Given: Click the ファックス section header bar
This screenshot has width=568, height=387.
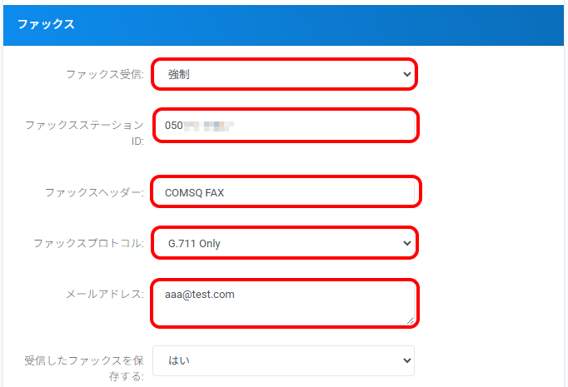Looking at the screenshot, I should point(283,24).
